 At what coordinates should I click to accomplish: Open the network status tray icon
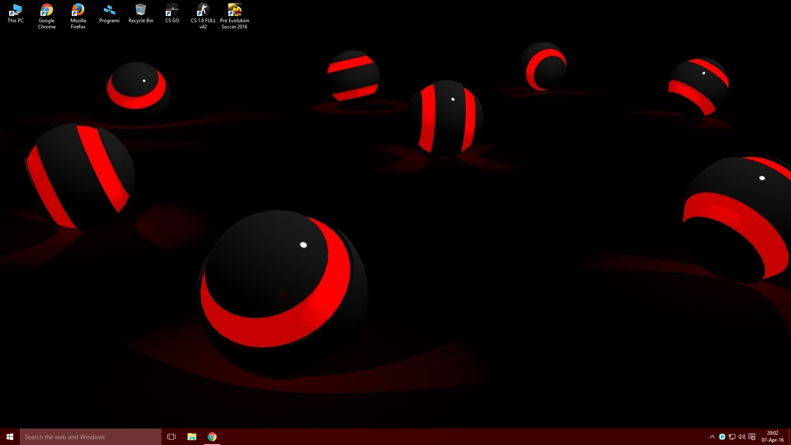[732, 437]
